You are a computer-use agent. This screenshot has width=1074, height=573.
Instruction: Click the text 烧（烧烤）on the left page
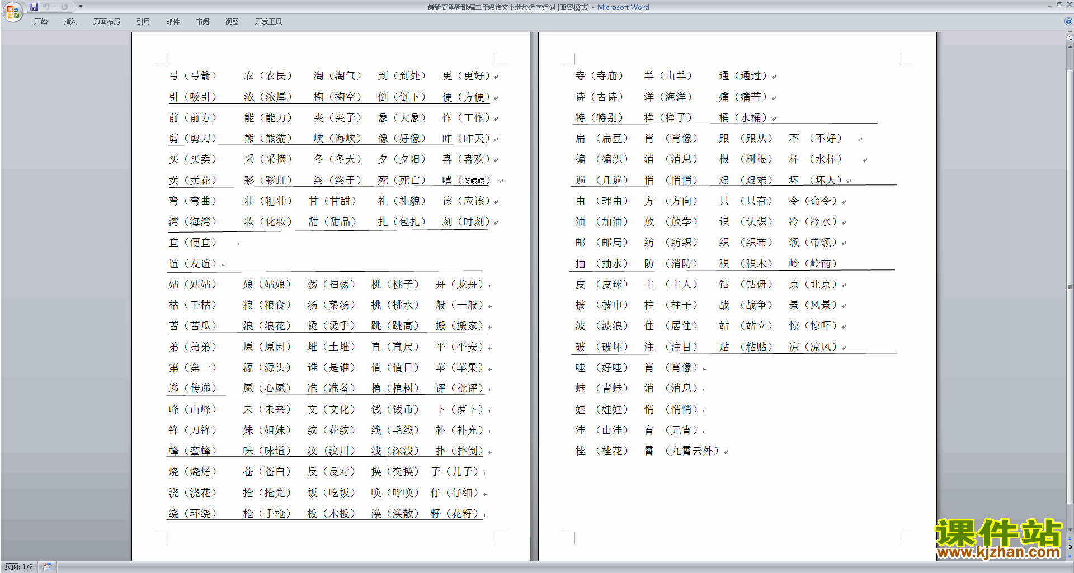[x=192, y=472]
